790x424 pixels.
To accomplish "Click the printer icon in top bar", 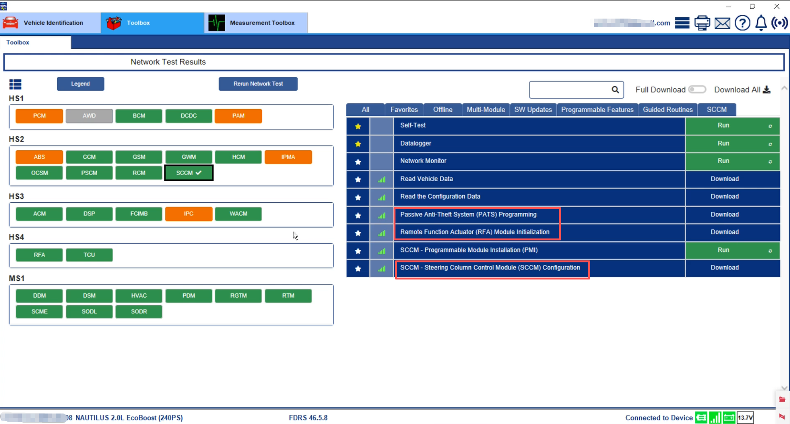I will coord(702,23).
